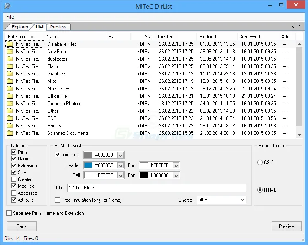Enable the Created column checkbox
Viewport: 308px width, 245px height.
coord(14,179)
